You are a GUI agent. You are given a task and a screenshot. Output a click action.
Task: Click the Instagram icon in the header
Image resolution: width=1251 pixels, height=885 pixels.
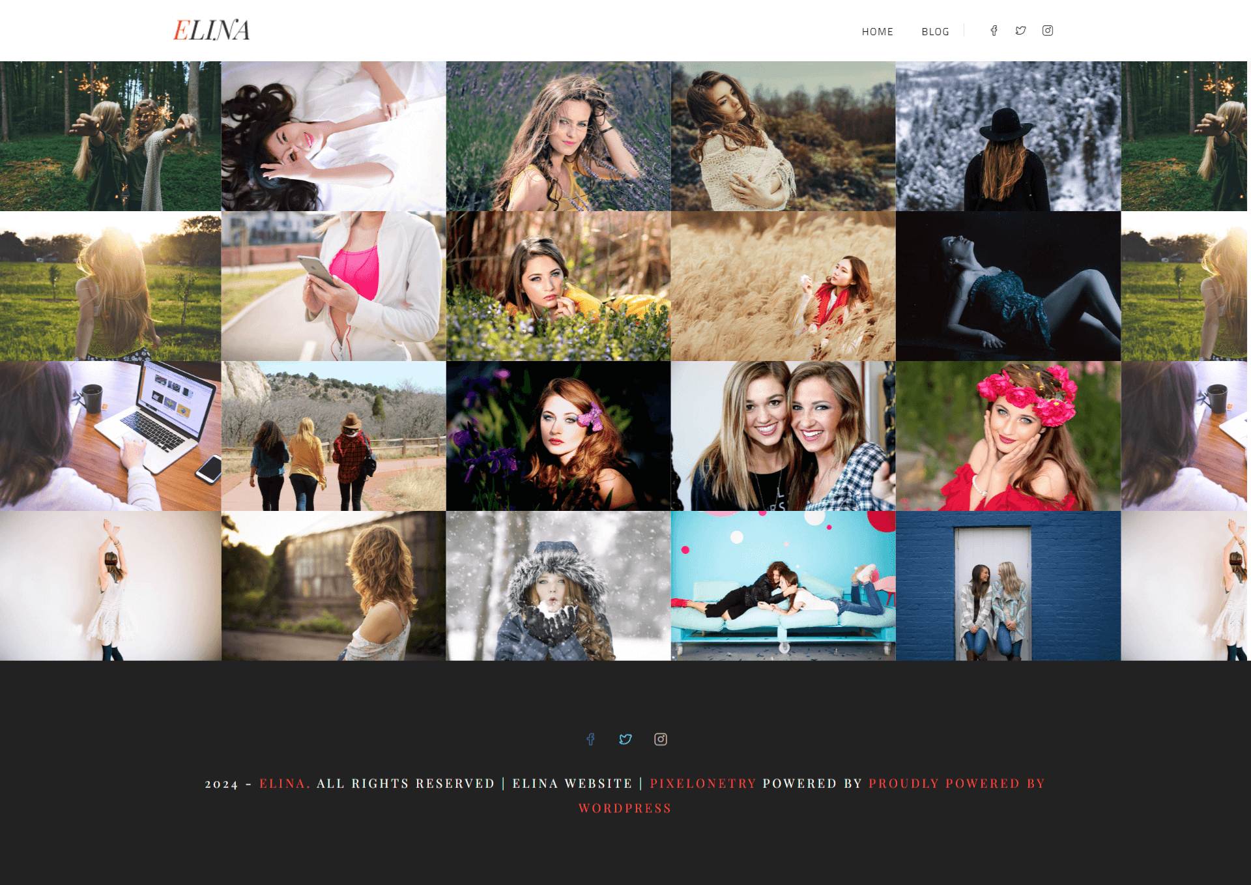1048,31
